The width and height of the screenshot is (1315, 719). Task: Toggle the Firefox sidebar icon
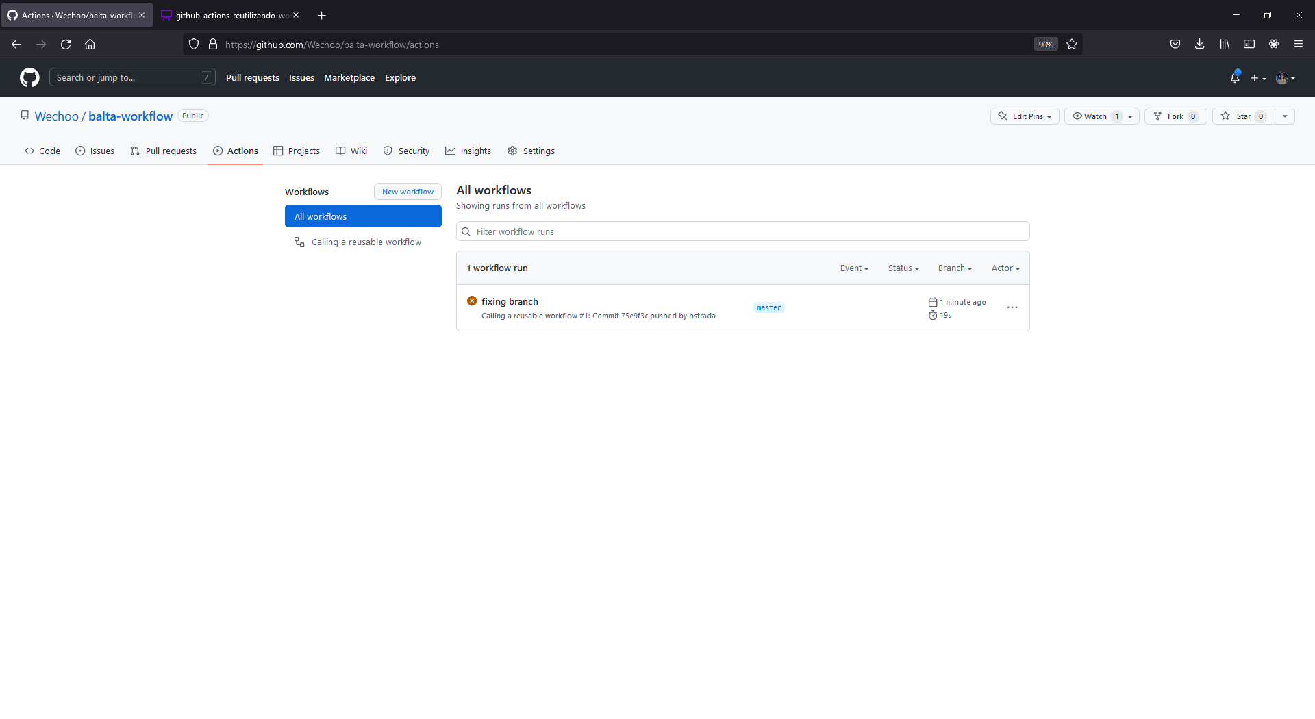1249,45
